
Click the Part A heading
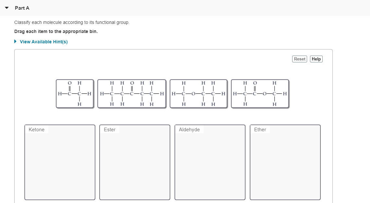pyautogui.click(x=22, y=8)
